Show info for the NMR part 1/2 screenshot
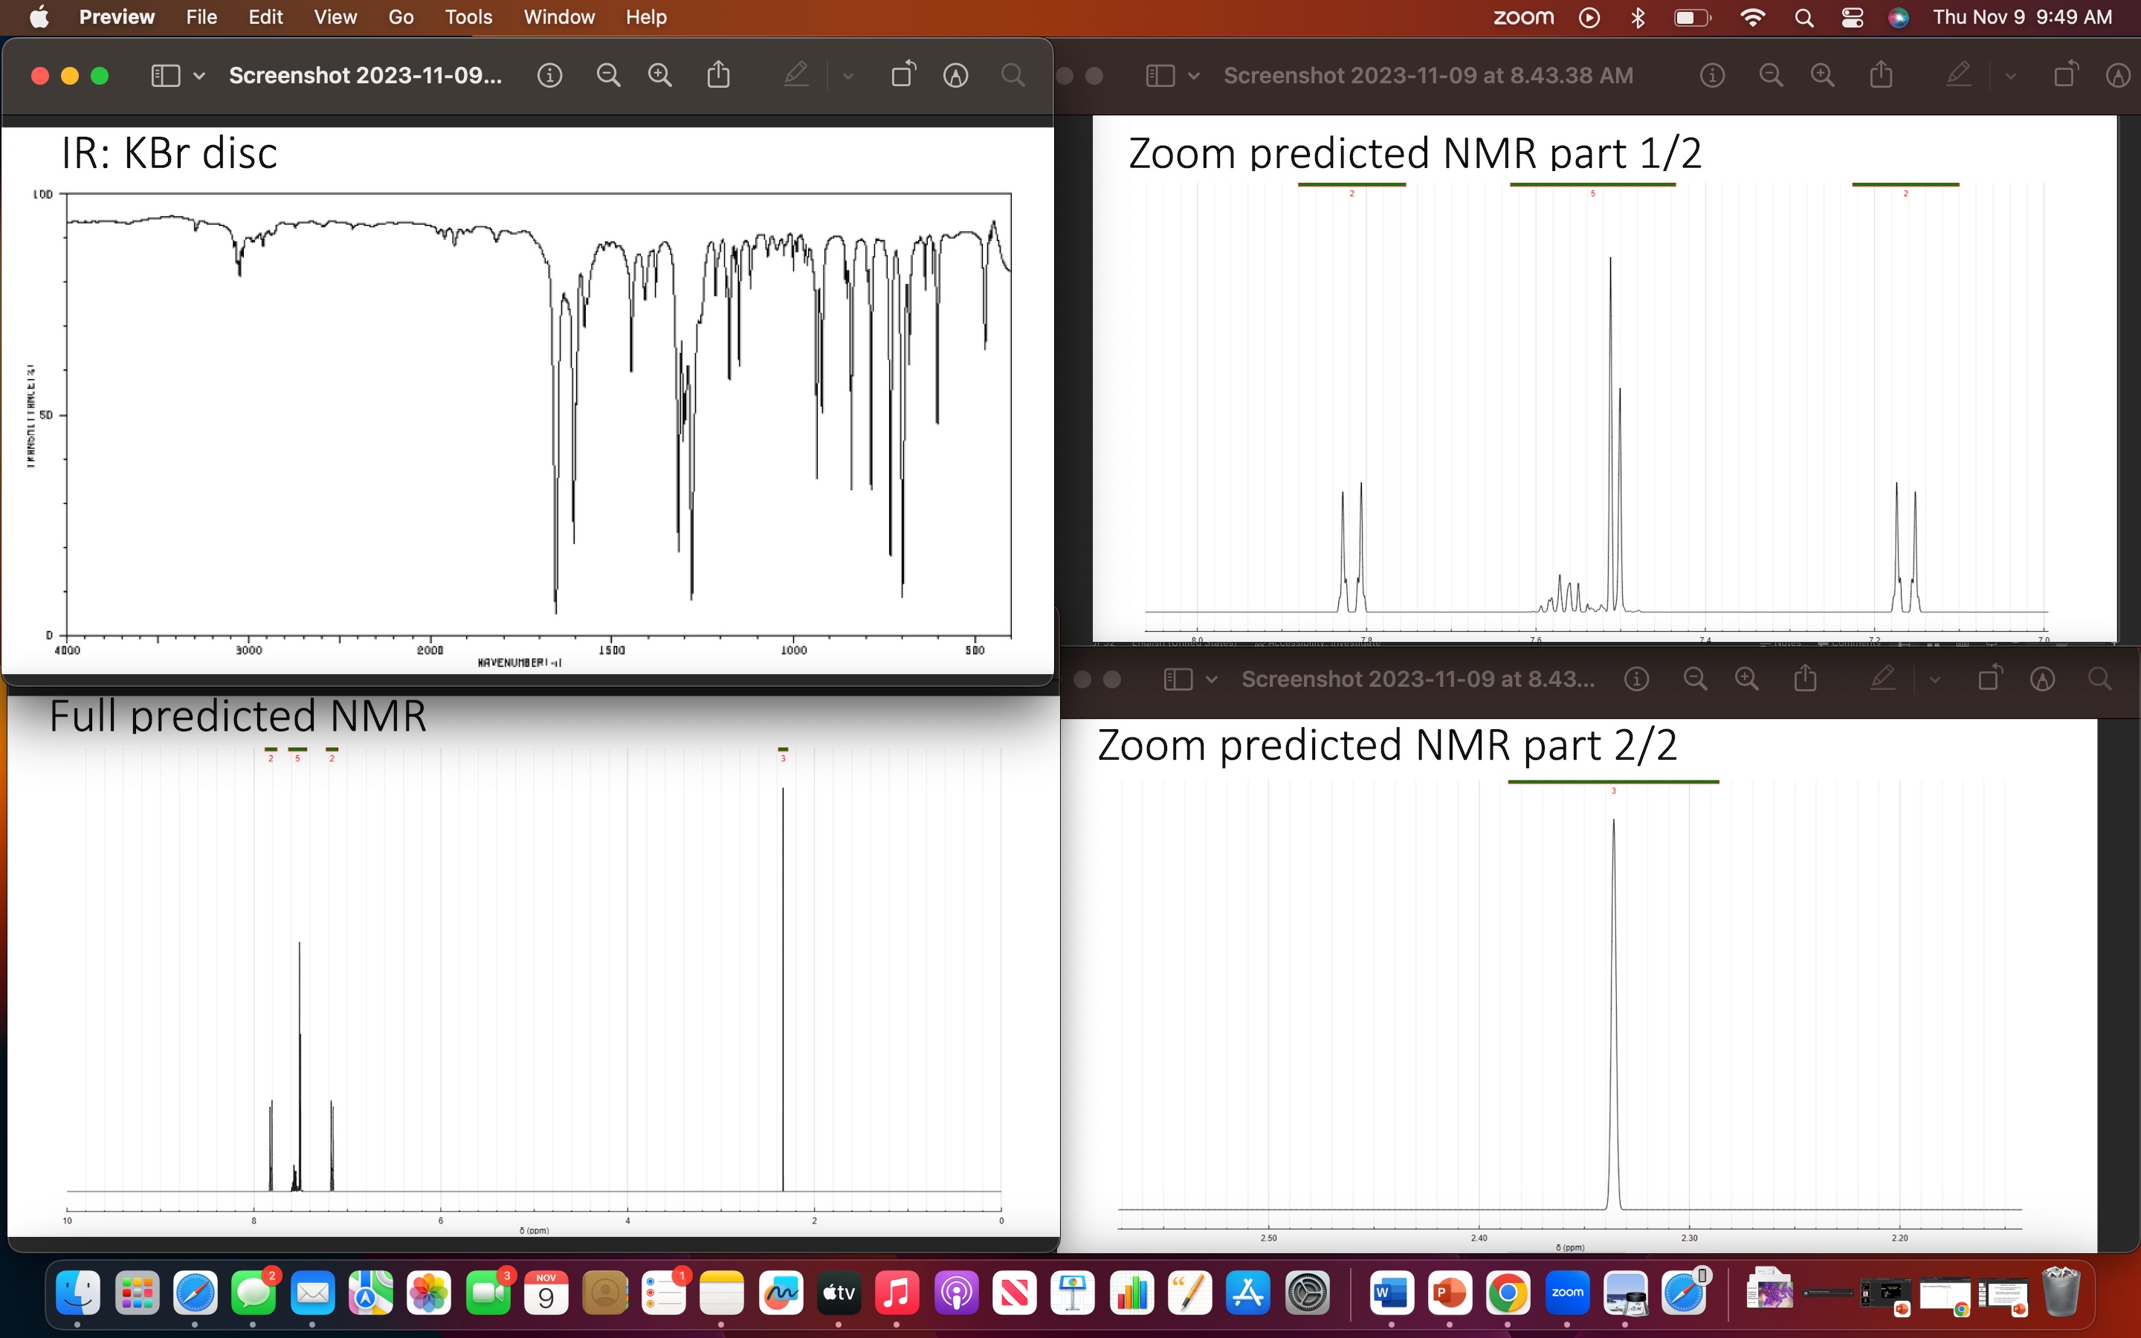 tap(1712, 75)
